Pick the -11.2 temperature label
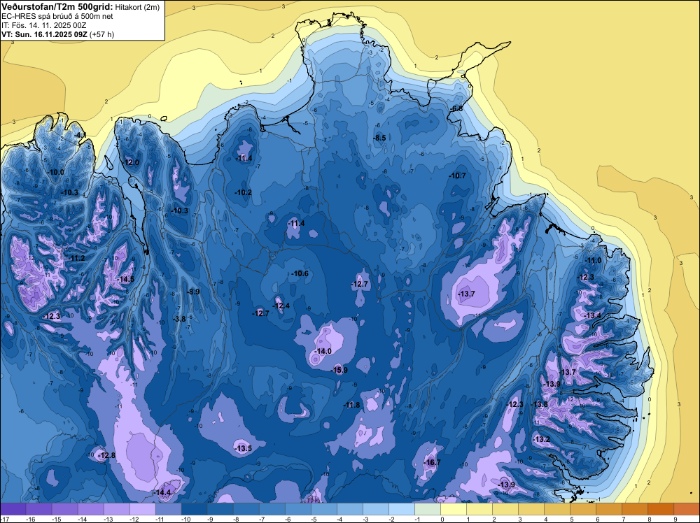The height and width of the screenshot is (523, 700). point(76,258)
